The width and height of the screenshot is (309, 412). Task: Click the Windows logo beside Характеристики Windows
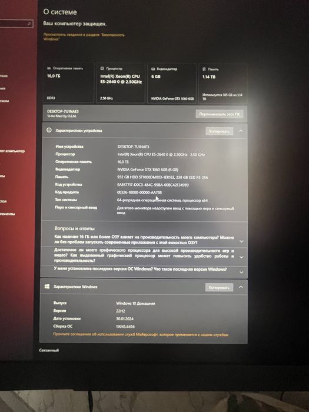tap(47, 287)
